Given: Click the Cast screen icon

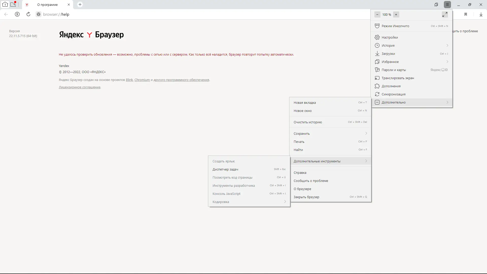Looking at the screenshot, I should coord(377,78).
